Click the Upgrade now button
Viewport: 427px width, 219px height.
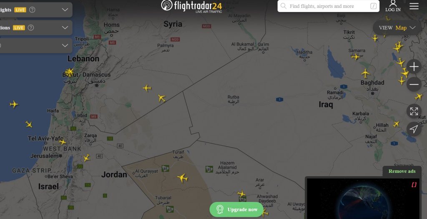[236, 209]
